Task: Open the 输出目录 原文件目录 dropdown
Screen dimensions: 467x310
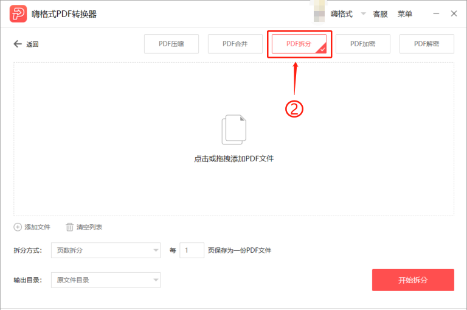Action: [x=106, y=280]
